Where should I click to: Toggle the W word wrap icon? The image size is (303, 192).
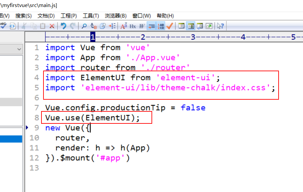coord(142,26)
